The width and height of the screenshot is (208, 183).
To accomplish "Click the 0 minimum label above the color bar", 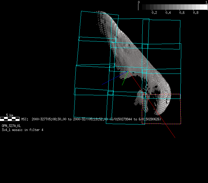I will click(139, 2).
